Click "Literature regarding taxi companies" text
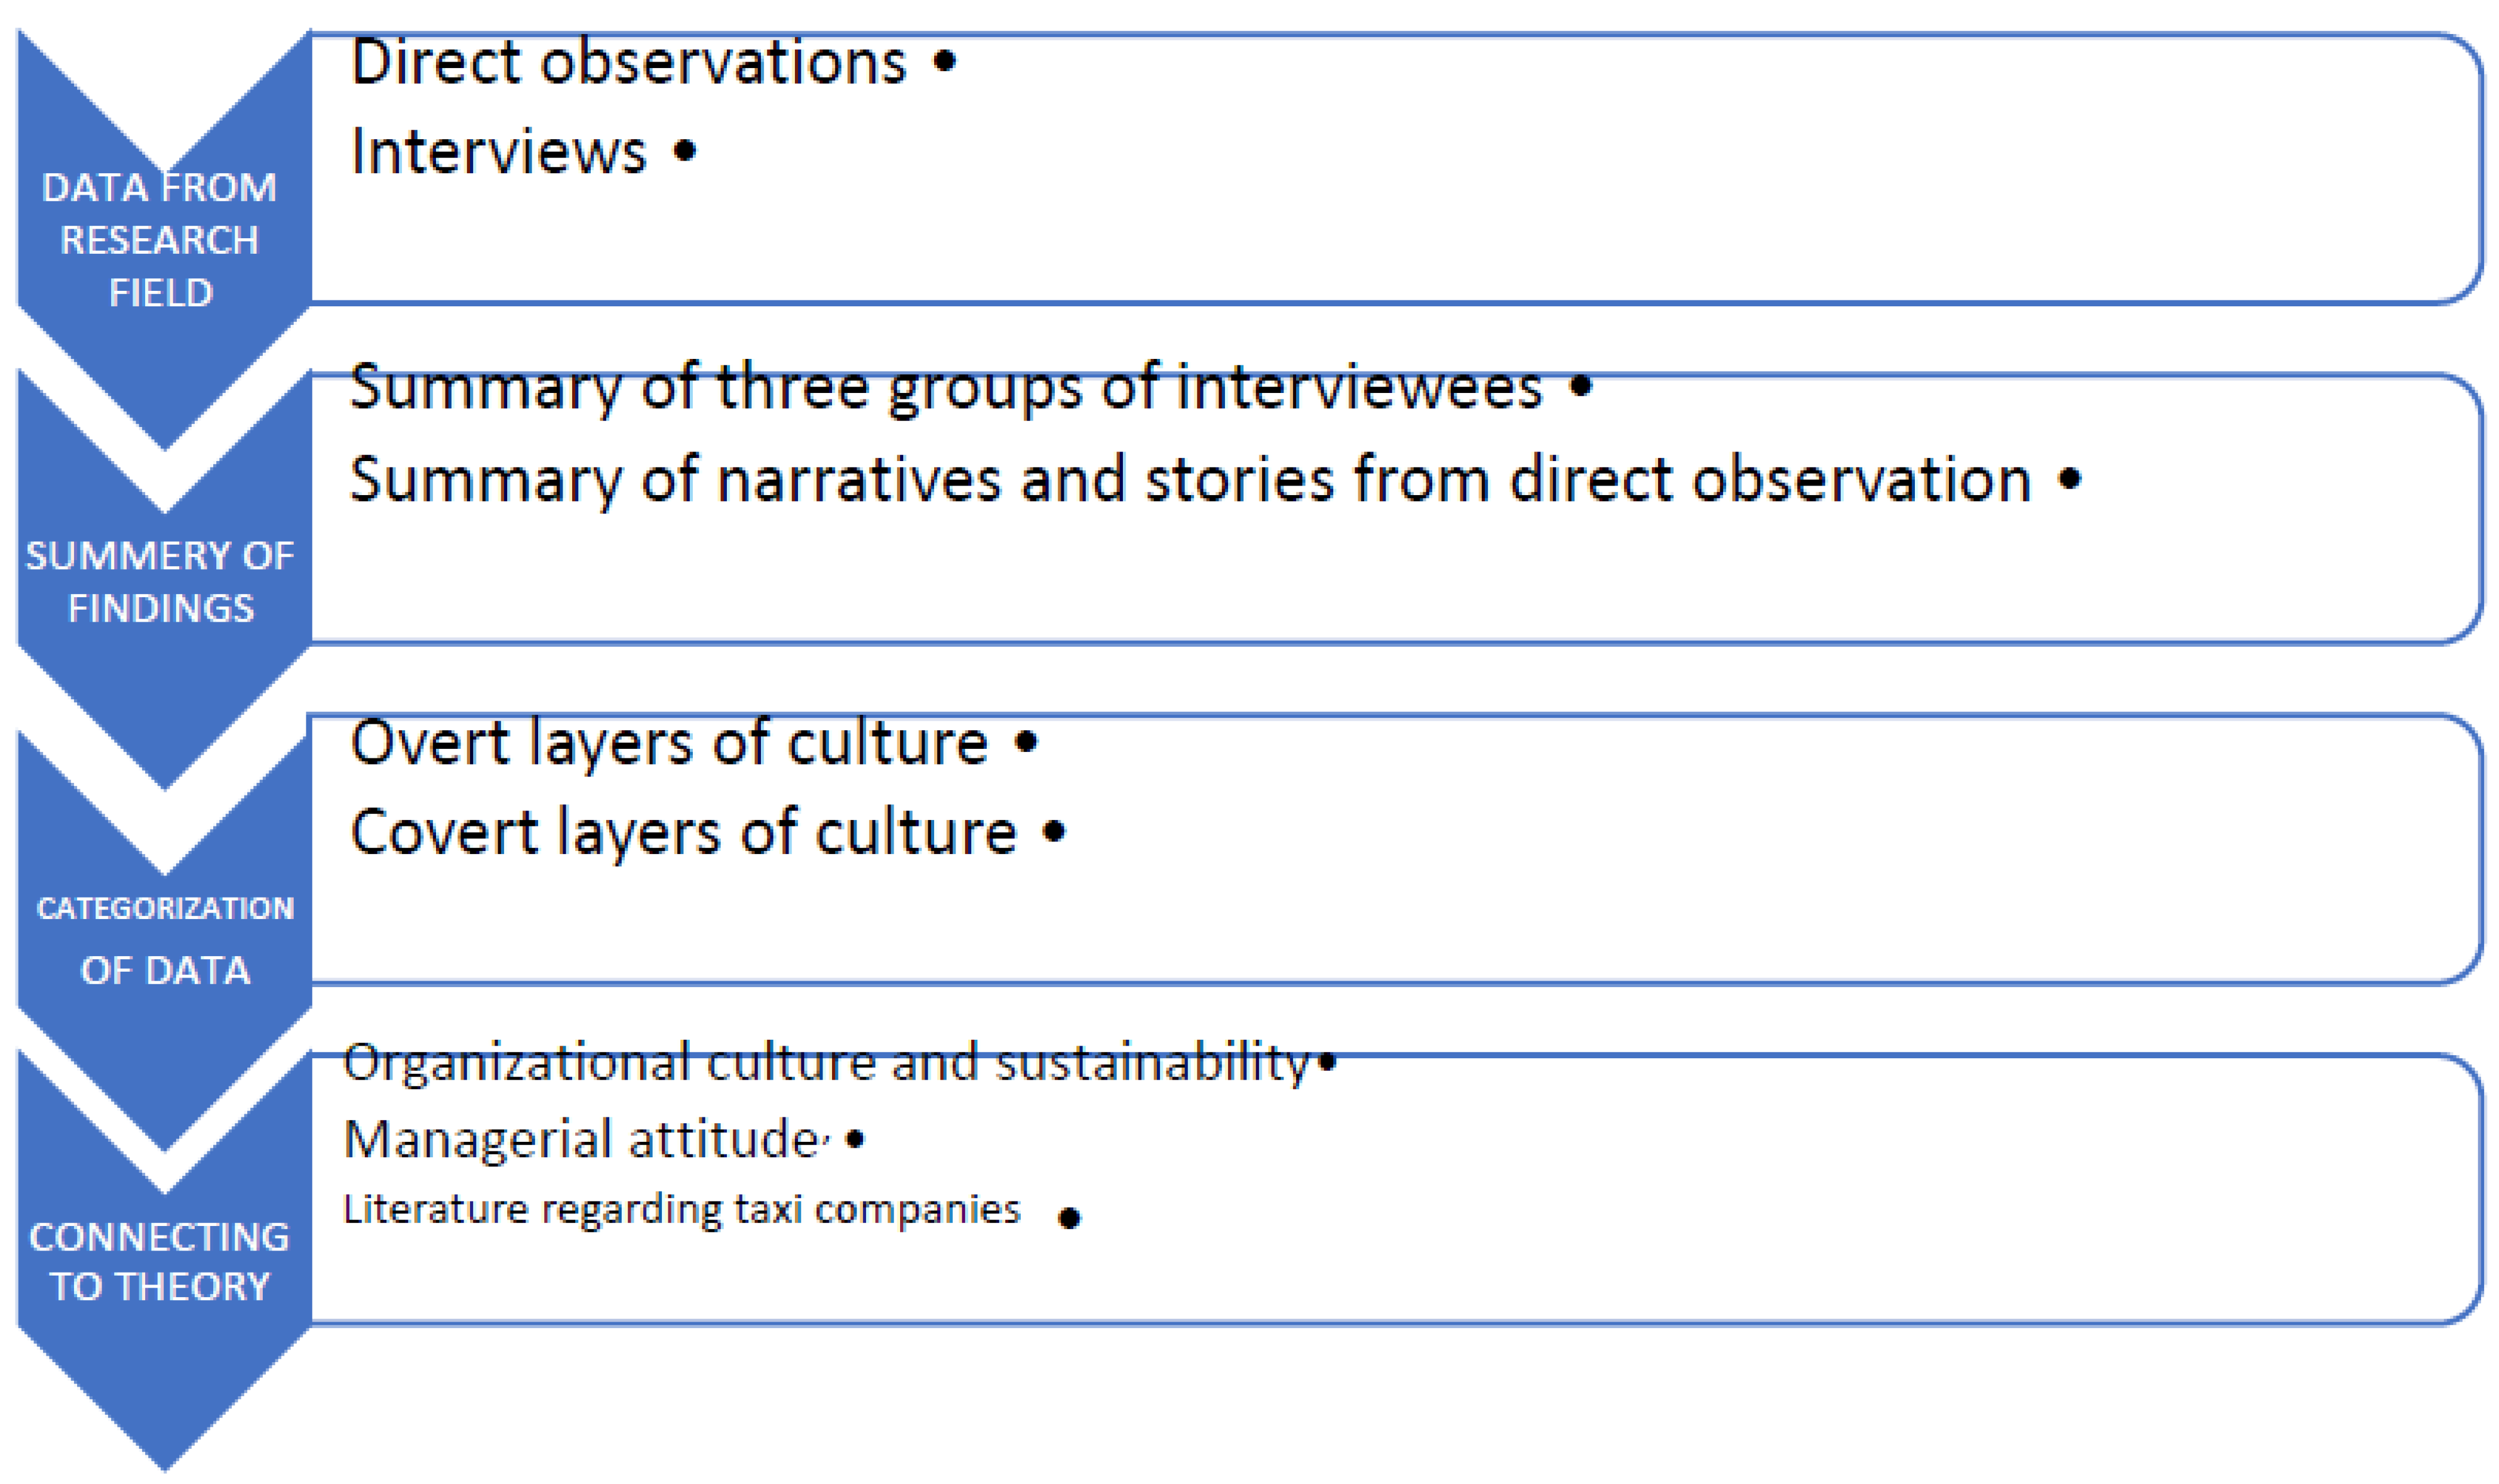Viewport: 2499px width, 1484px height. click(681, 1210)
